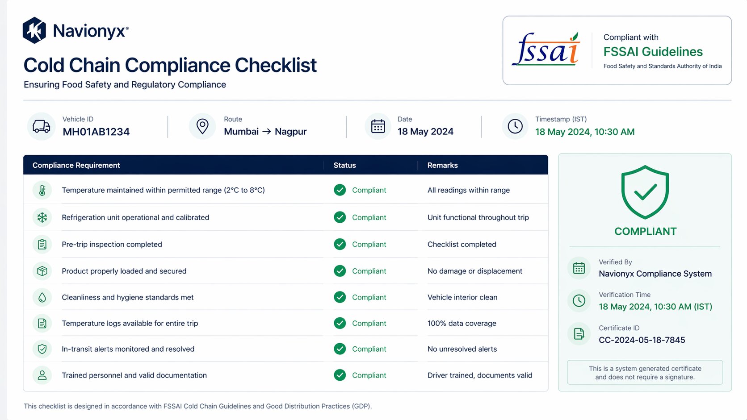Click the package icon for product loading
This screenshot has height=420, width=747.
[42, 271]
